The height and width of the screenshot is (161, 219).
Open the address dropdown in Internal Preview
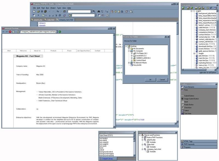(57, 32)
